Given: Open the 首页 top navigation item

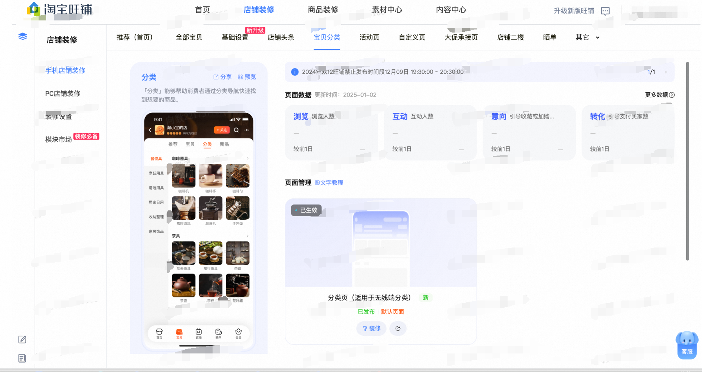Looking at the screenshot, I should pyautogui.click(x=202, y=10).
